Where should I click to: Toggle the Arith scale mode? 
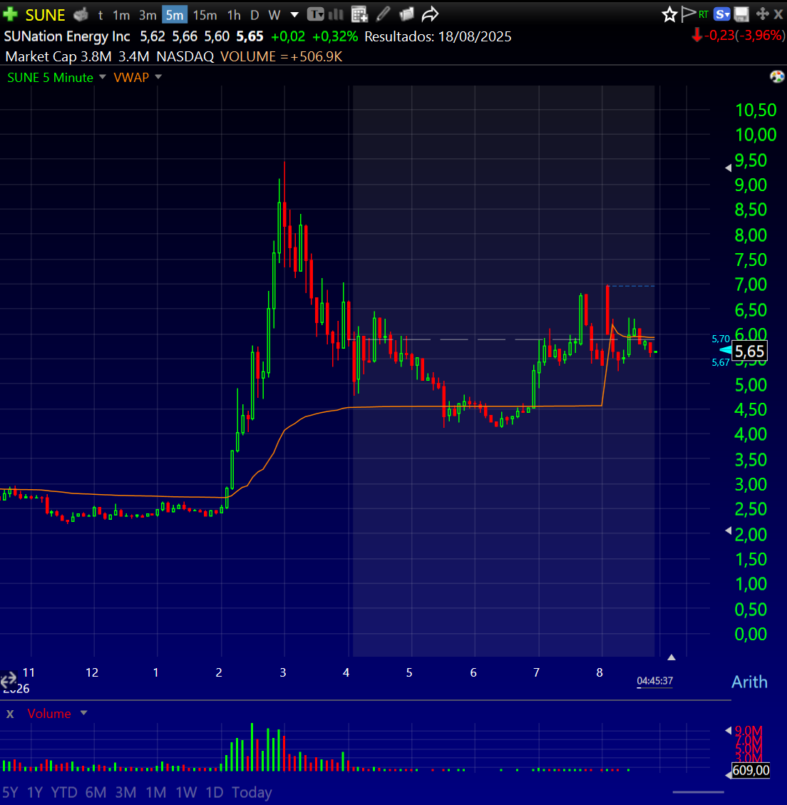pos(749,682)
